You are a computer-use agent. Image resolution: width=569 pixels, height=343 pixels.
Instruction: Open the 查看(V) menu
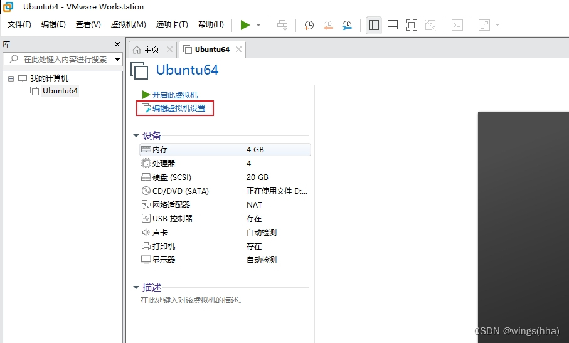coord(88,24)
